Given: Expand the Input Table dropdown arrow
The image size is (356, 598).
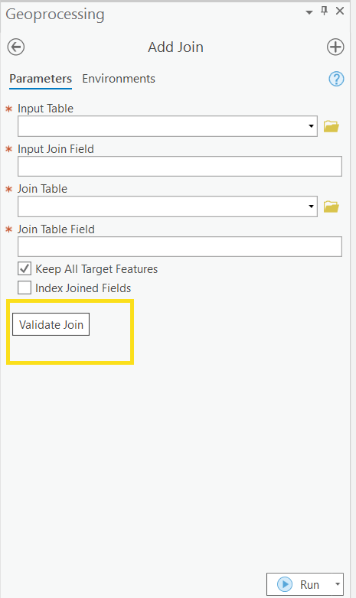Looking at the screenshot, I should [x=311, y=126].
